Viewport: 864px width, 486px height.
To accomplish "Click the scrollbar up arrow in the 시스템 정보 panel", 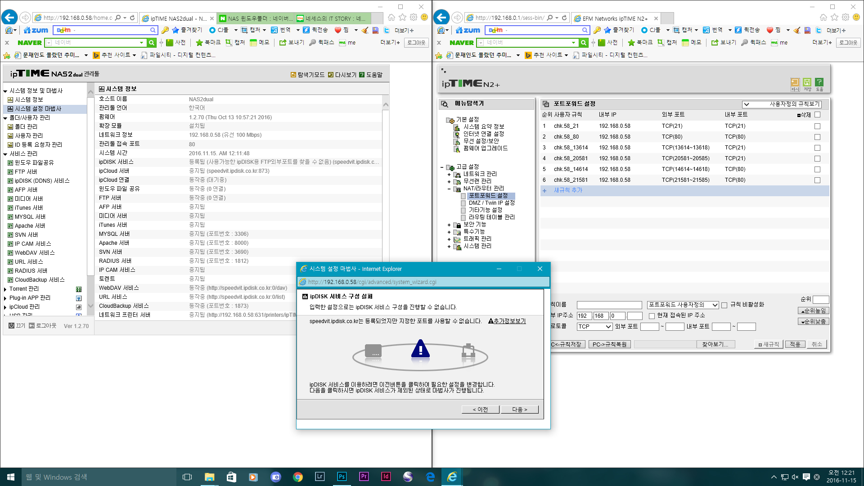I will click(386, 104).
